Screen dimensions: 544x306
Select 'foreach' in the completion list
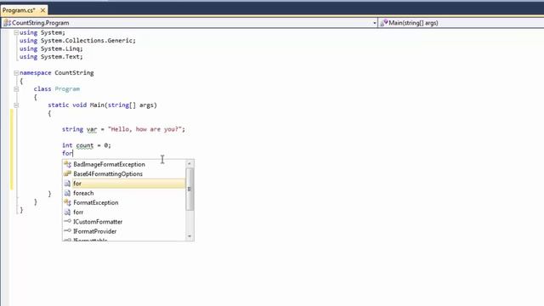pyautogui.click(x=83, y=193)
